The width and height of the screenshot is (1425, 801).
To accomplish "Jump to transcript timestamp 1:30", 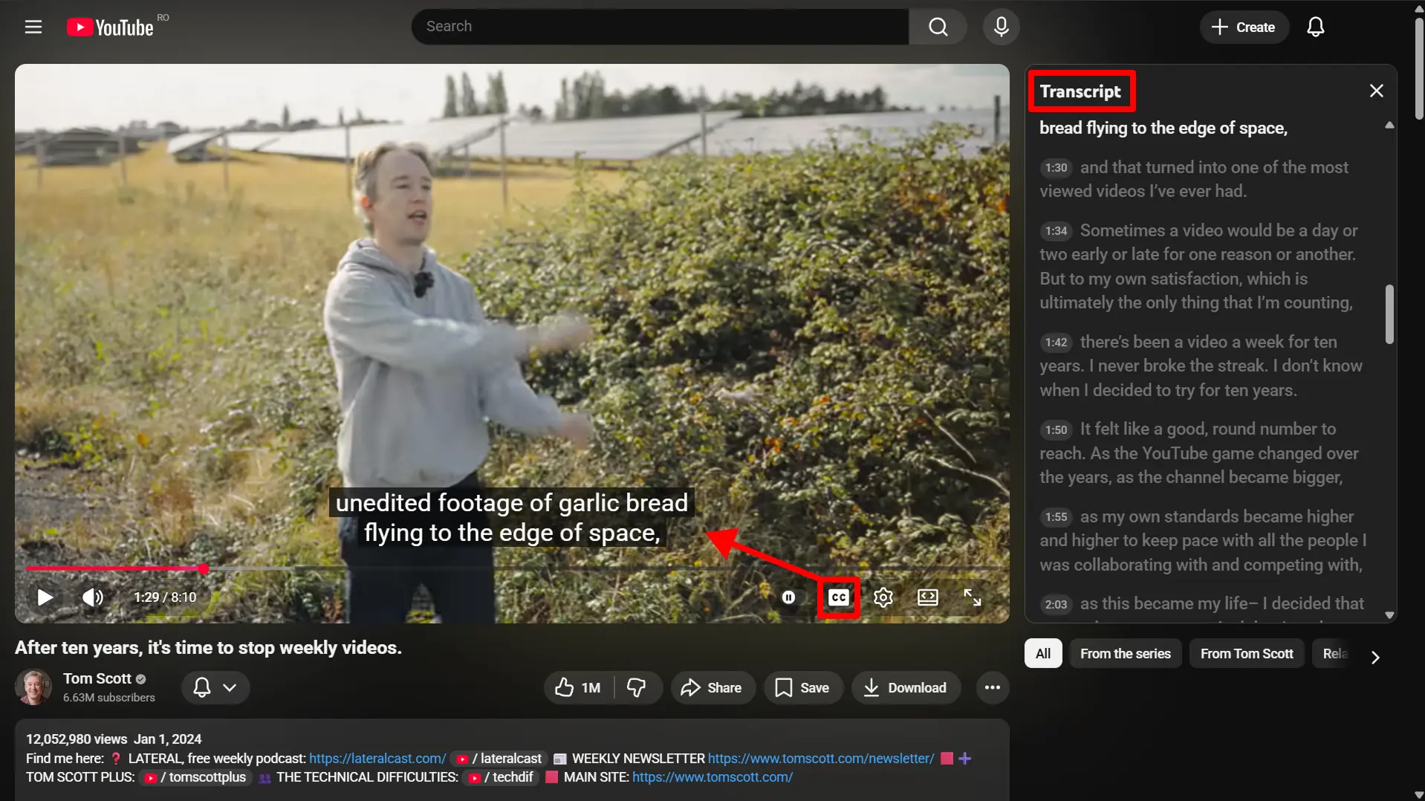I will click(x=1056, y=168).
